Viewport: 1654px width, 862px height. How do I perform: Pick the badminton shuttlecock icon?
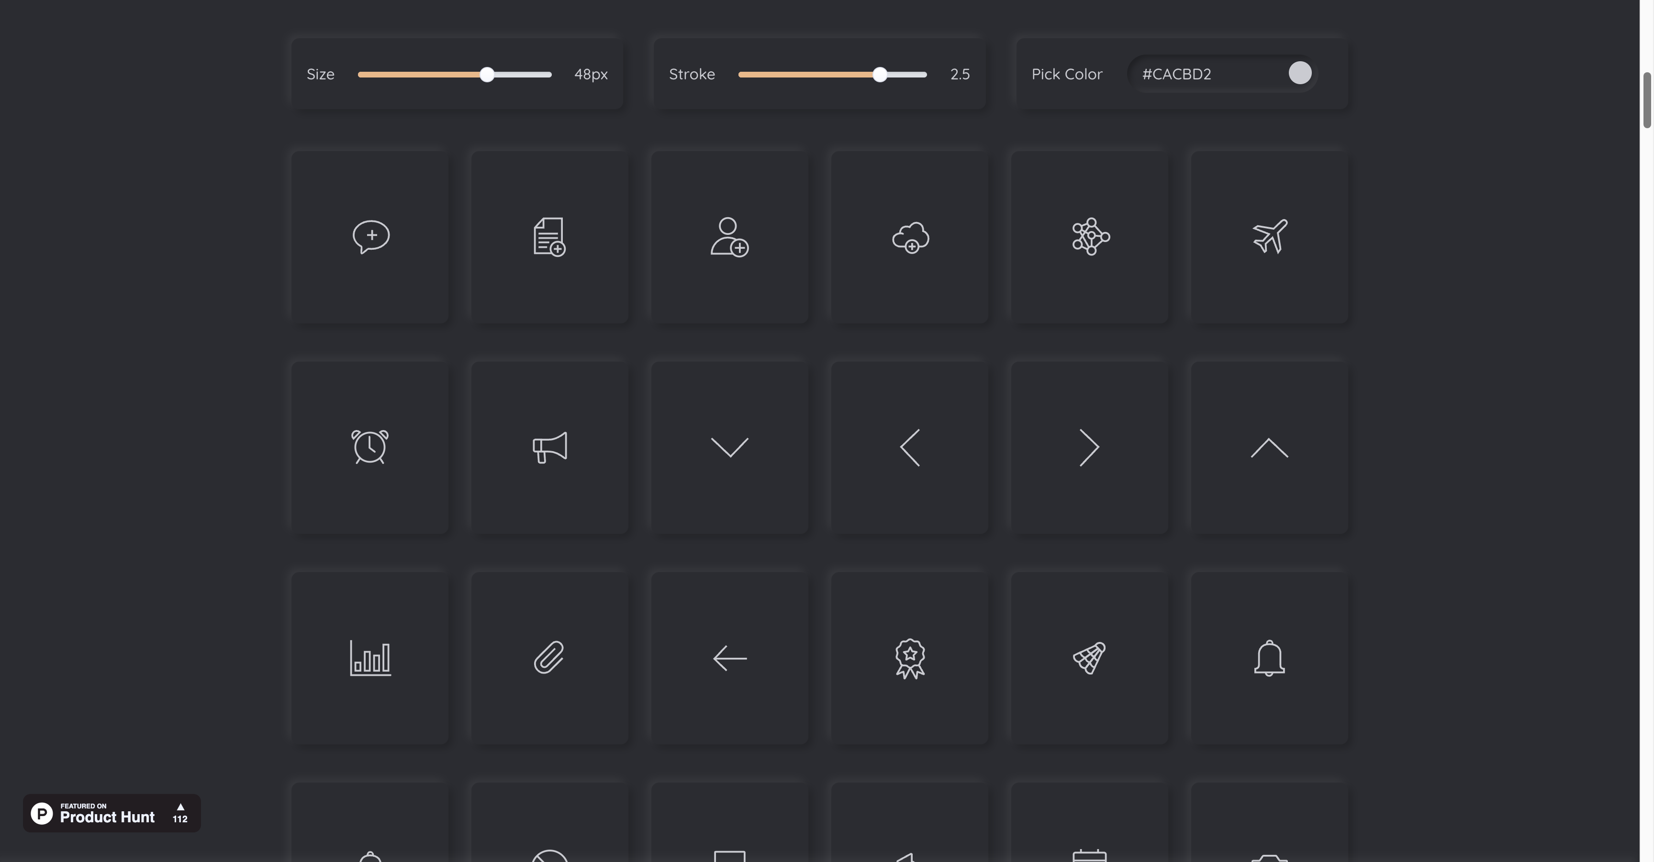(x=1090, y=658)
